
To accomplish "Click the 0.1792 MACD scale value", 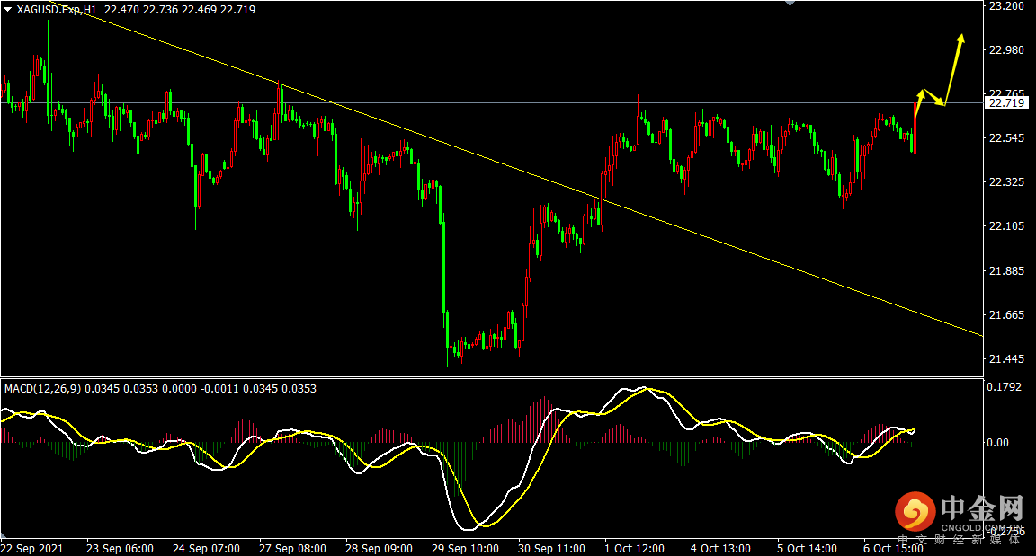I will click(x=1004, y=387).
